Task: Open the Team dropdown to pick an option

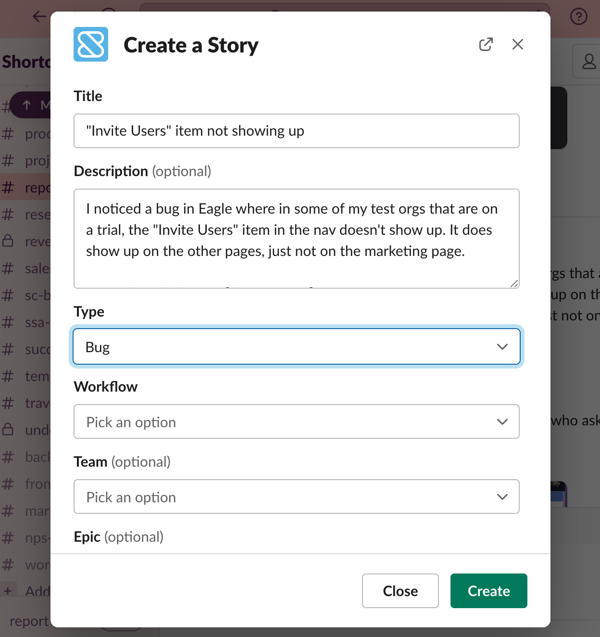Action: coord(297,497)
